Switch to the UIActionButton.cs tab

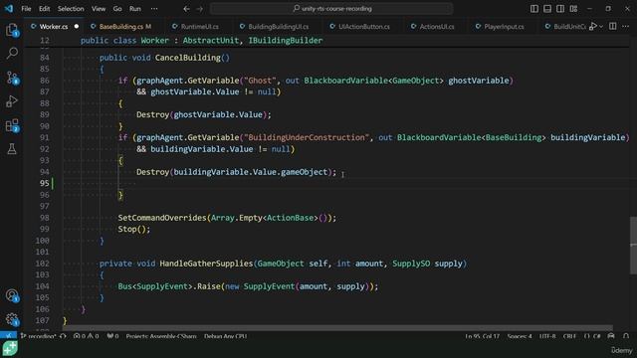coord(364,27)
